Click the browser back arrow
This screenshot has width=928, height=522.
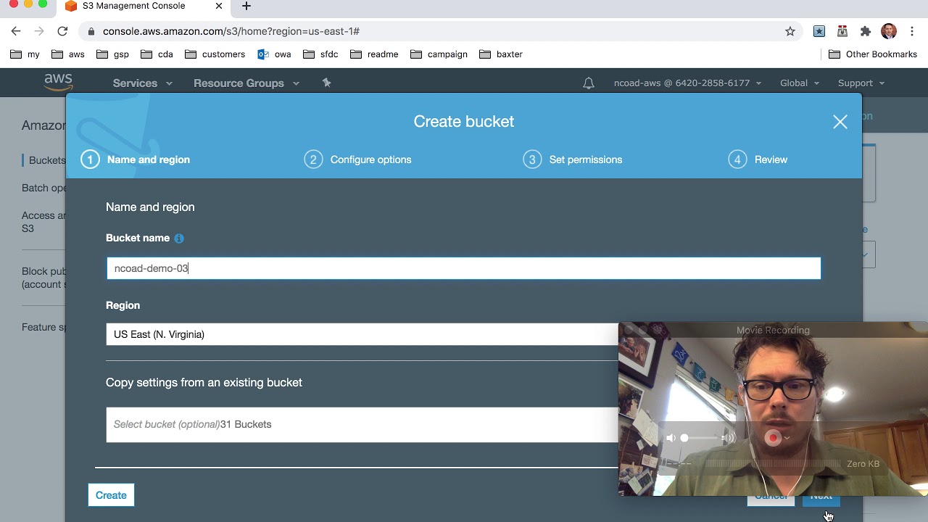coord(16,31)
